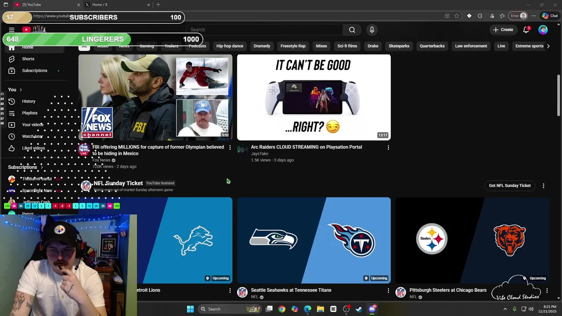Show hidden system tray icons
Image resolution: width=562 pixels, height=316 pixels.
tap(505, 309)
